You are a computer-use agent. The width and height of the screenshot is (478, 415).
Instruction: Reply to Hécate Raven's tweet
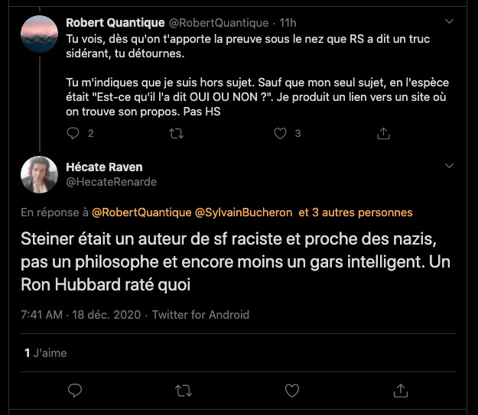click(x=75, y=391)
